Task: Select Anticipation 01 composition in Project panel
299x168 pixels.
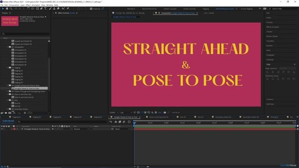Action: (x=21, y=50)
